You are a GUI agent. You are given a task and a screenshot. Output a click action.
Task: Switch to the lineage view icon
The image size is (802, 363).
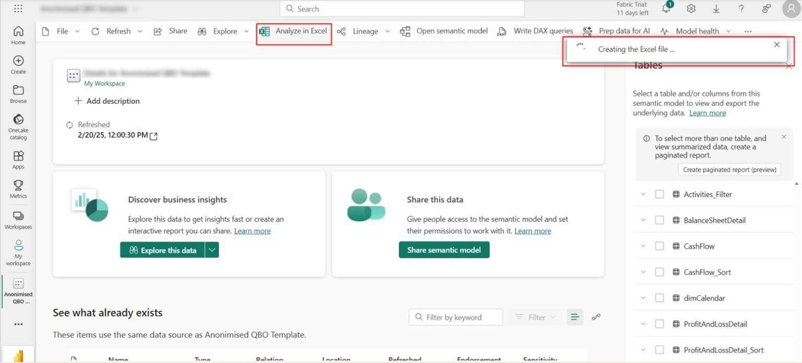coord(596,317)
